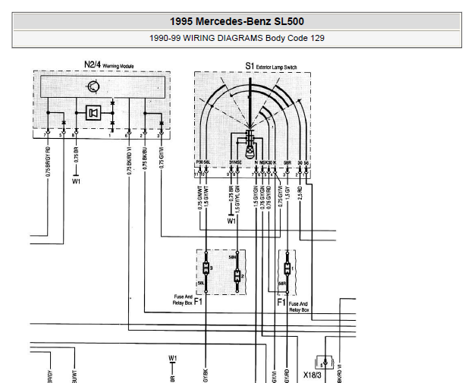Select the "0.75 BR/GY RD" wire label
This screenshot has width=468, height=383.
49,162
